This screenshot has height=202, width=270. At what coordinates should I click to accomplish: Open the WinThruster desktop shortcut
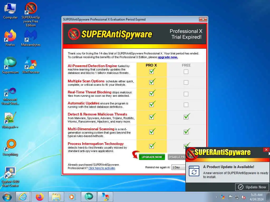coord(31,65)
